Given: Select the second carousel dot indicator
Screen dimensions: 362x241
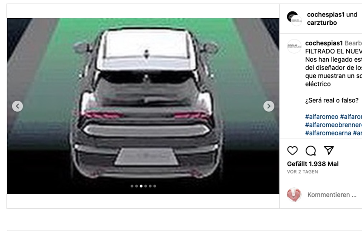Looking at the screenshot, I should [137, 186].
